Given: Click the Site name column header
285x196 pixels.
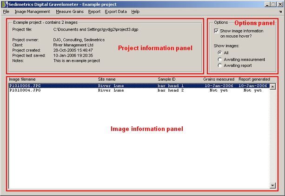Looking at the screenshot, I should [106, 79].
